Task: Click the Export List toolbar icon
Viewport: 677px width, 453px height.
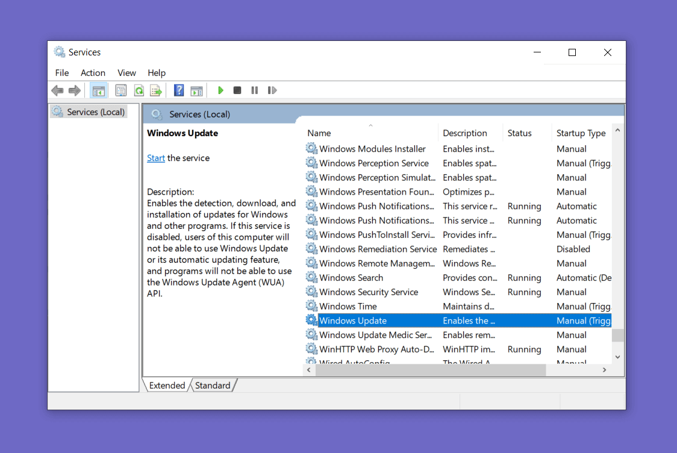Action: [x=156, y=91]
